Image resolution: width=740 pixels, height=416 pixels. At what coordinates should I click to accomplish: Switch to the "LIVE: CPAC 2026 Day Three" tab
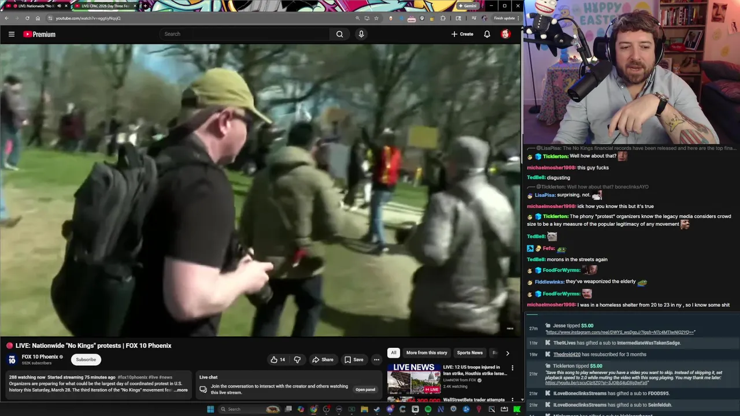tap(105, 6)
